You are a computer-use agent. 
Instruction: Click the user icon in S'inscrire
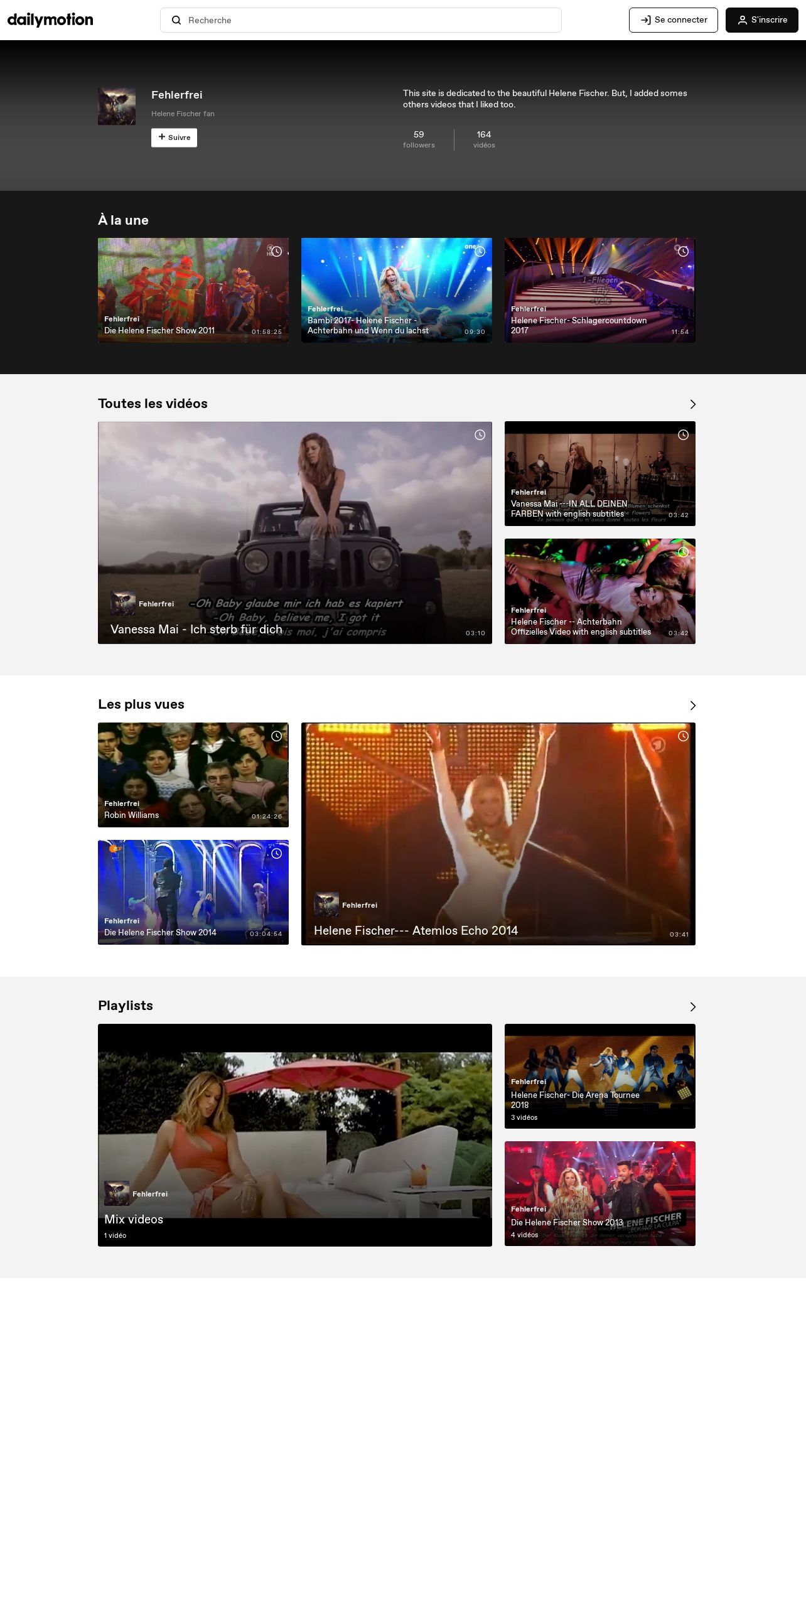pos(743,20)
